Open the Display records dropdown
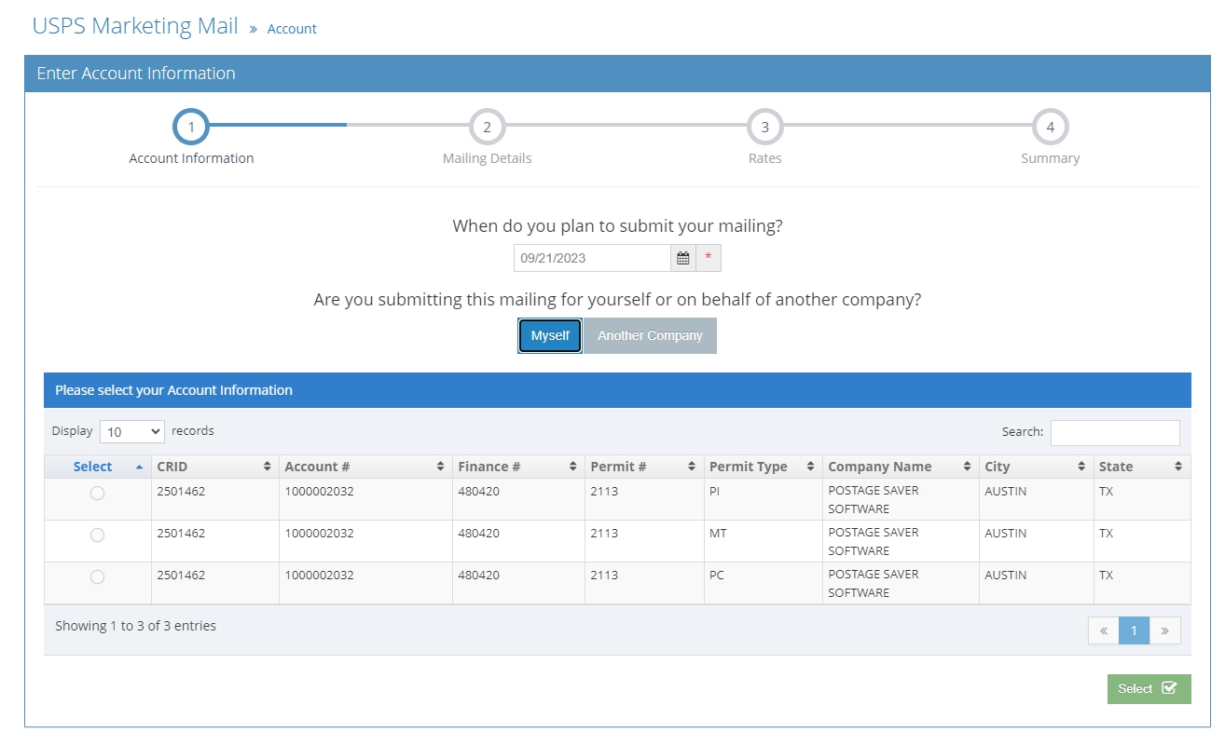1225x732 pixels. pyautogui.click(x=131, y=431)
